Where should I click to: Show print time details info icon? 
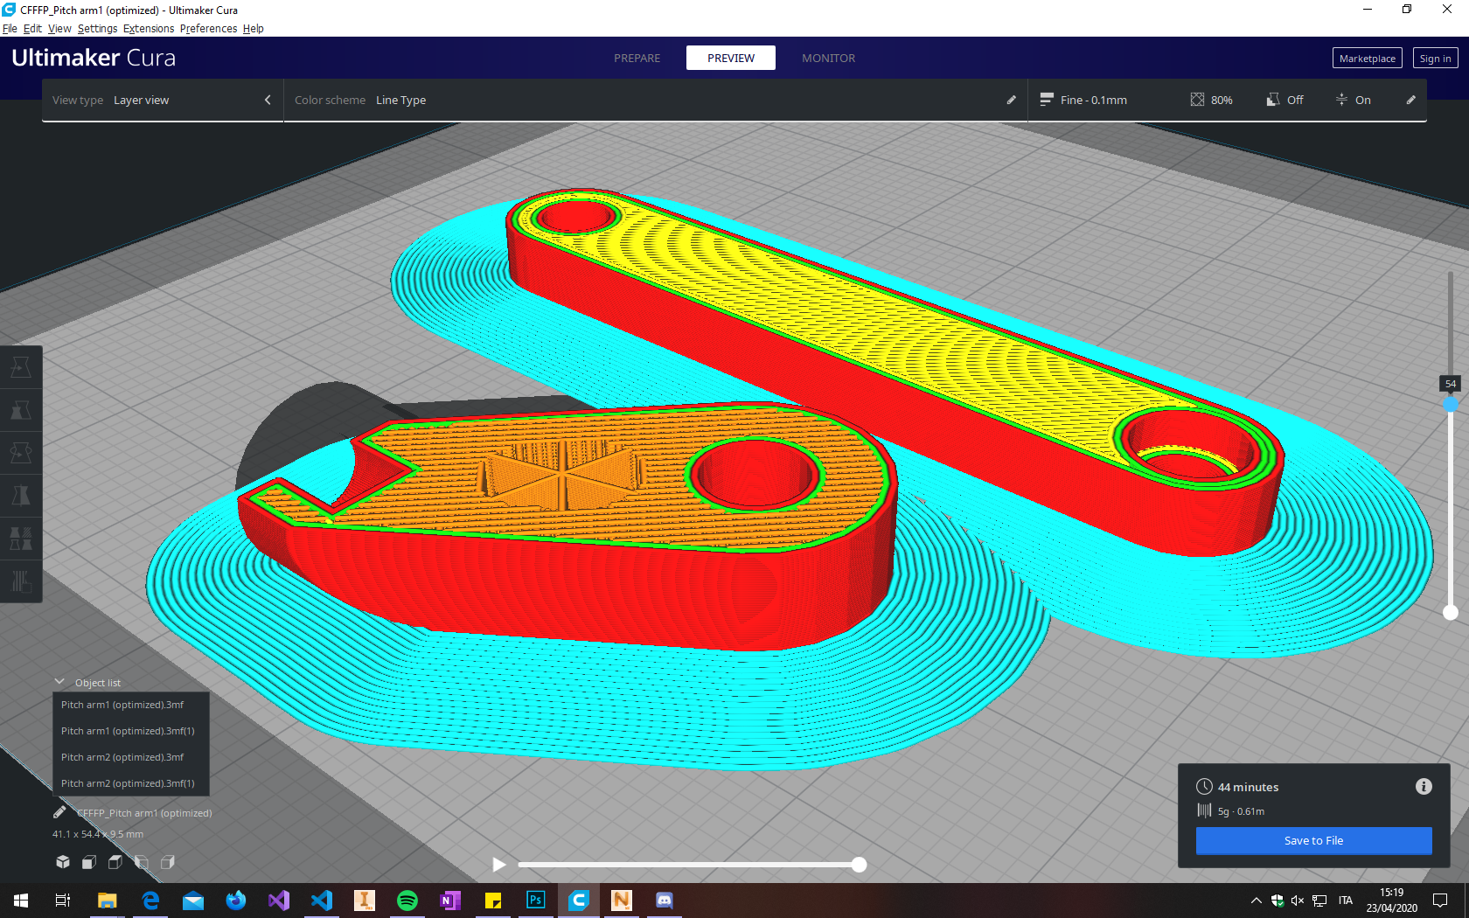pos(1424,786)
